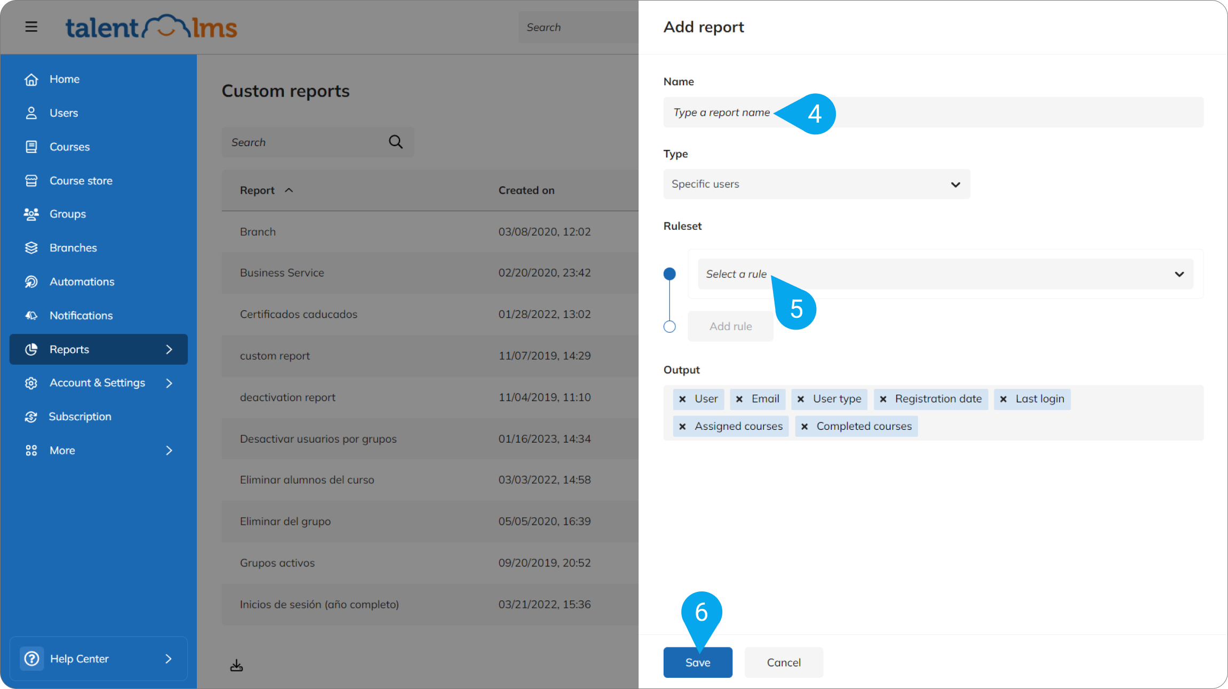Click the Automations icon in sidebar

31,282
